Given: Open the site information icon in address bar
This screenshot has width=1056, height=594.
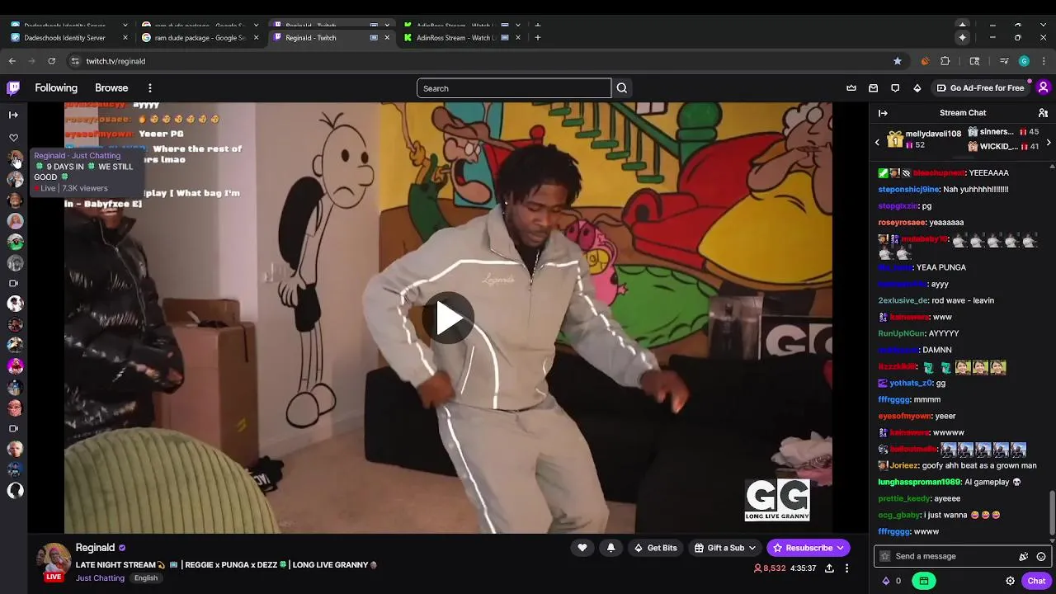Looking at the screenshot, I should (75, 61).
